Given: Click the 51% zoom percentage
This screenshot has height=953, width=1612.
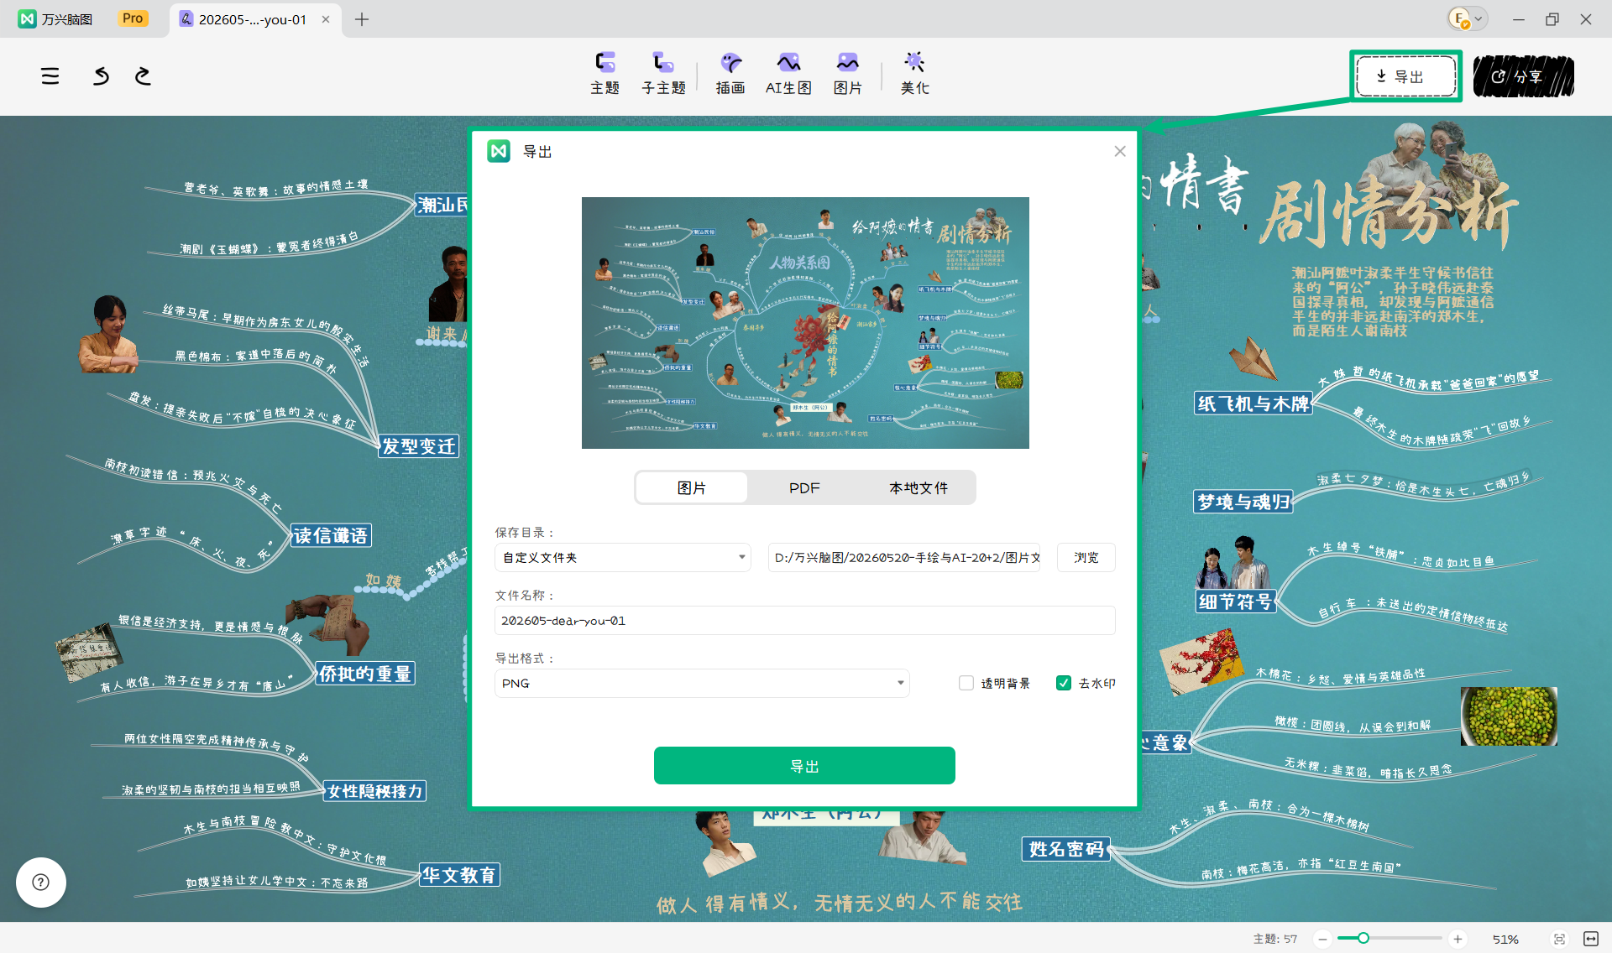Looking at the screenshot, I should pyautogui.click(x=1505, y=939).
